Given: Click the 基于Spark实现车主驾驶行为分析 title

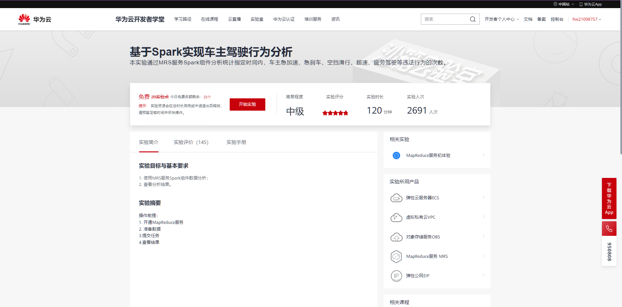Looking at the screenshot, I should click(x=211, y=52).
